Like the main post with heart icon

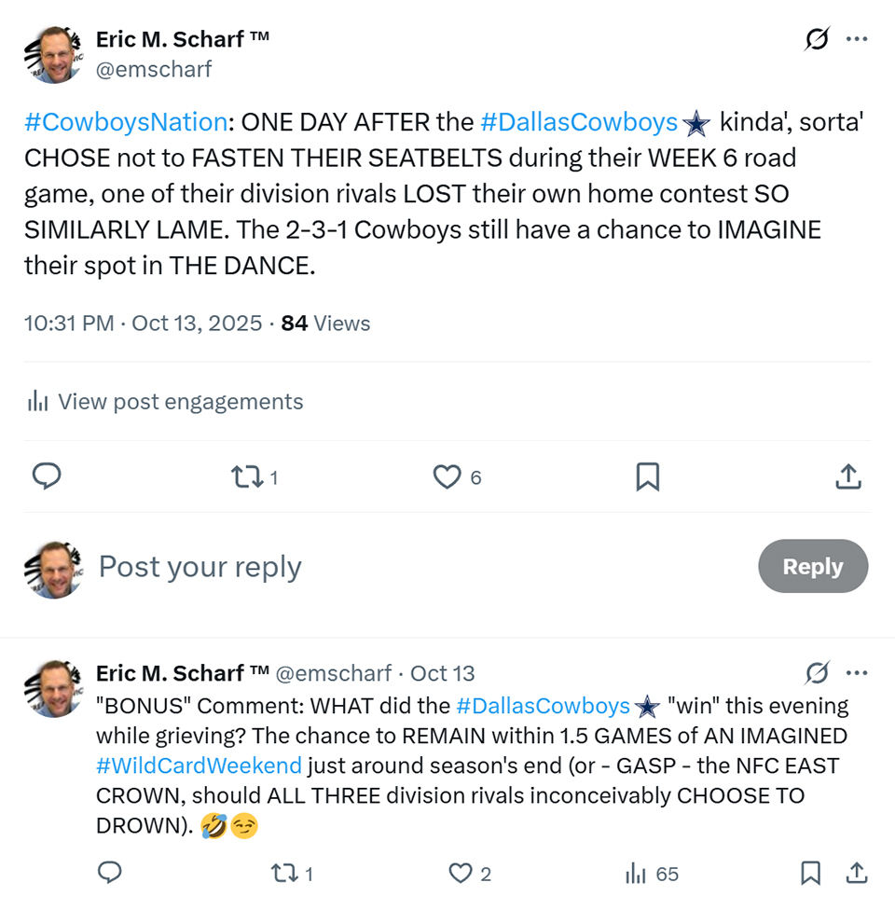coord(447,477)
